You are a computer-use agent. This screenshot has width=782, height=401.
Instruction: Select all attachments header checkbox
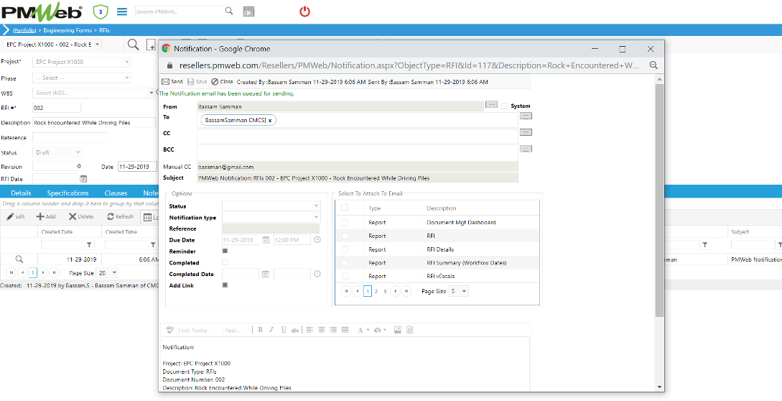pyautogui.click(x=345, y=208)
